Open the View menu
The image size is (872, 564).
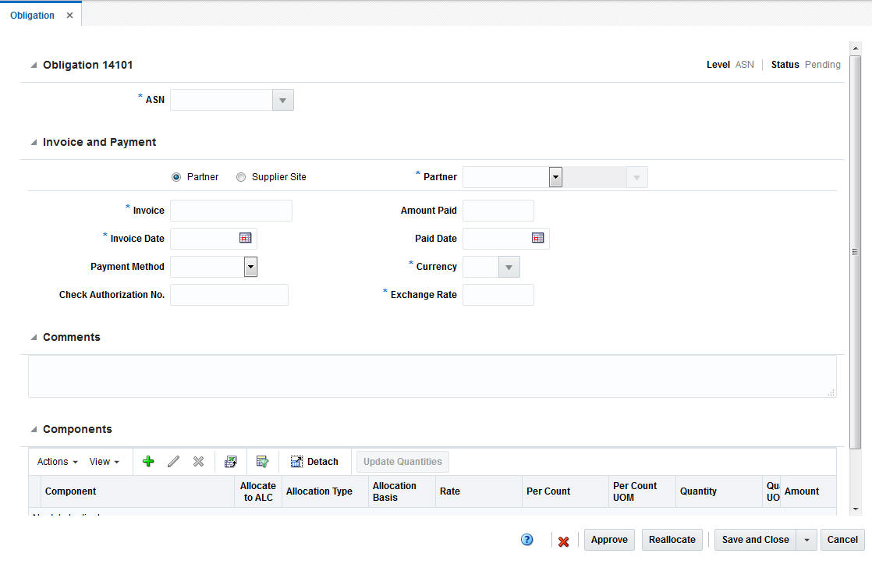click(x=104, y=462)
